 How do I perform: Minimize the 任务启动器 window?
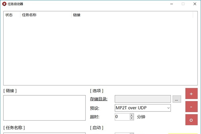tap(172, 4)
